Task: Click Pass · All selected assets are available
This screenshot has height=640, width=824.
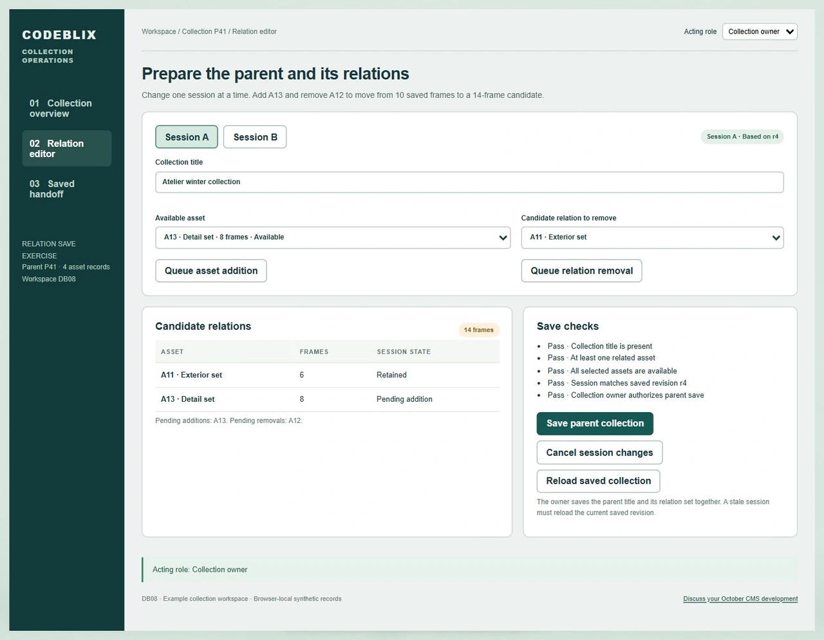Action: [612, 372]
